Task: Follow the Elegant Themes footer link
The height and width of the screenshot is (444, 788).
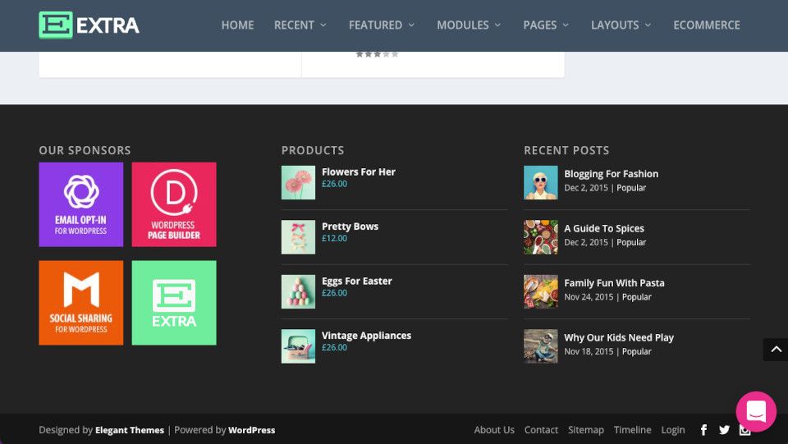Action: (130, 430)
